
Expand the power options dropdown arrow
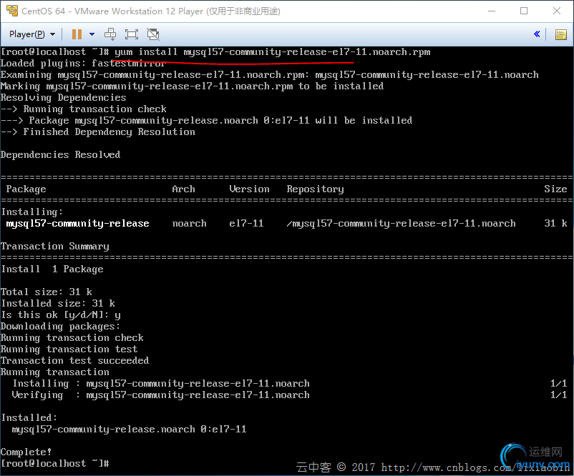tap(92, 34)
